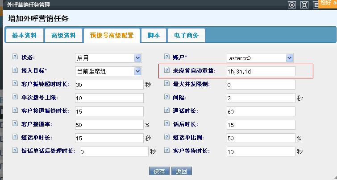Switch to the 基本资料 tab

click(24, 35)
